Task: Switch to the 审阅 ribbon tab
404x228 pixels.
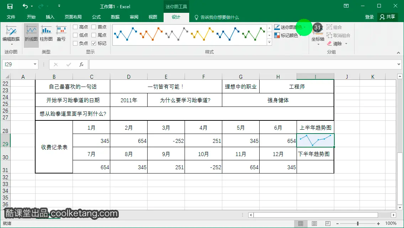Action: click(134, 17)
